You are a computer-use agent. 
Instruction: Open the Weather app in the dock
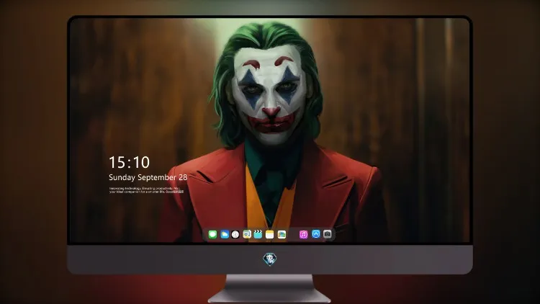coord(225,234)
